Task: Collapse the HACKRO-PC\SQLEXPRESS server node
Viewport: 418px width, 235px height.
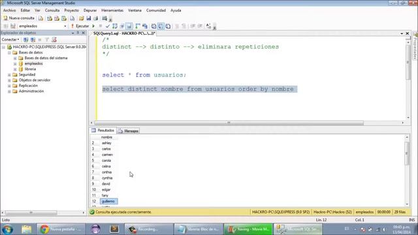Action: tap(3, 47)
